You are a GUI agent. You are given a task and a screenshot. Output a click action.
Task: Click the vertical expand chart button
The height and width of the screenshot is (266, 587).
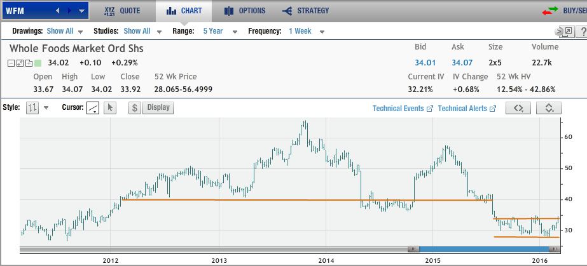[x=549, y=108]
